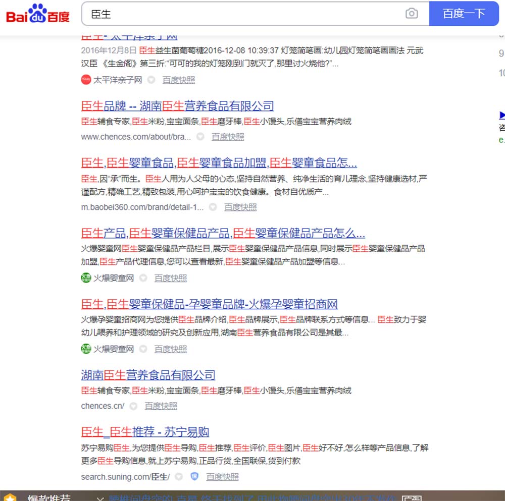Click chences.cn/ URL text

103,406
